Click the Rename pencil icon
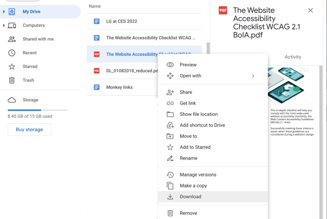Screen dimensions: 327x219 click(170, 158)
